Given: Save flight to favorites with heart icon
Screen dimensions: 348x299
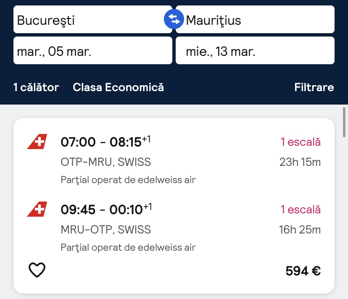Looking at the screenshot, I should click(37, 270).
